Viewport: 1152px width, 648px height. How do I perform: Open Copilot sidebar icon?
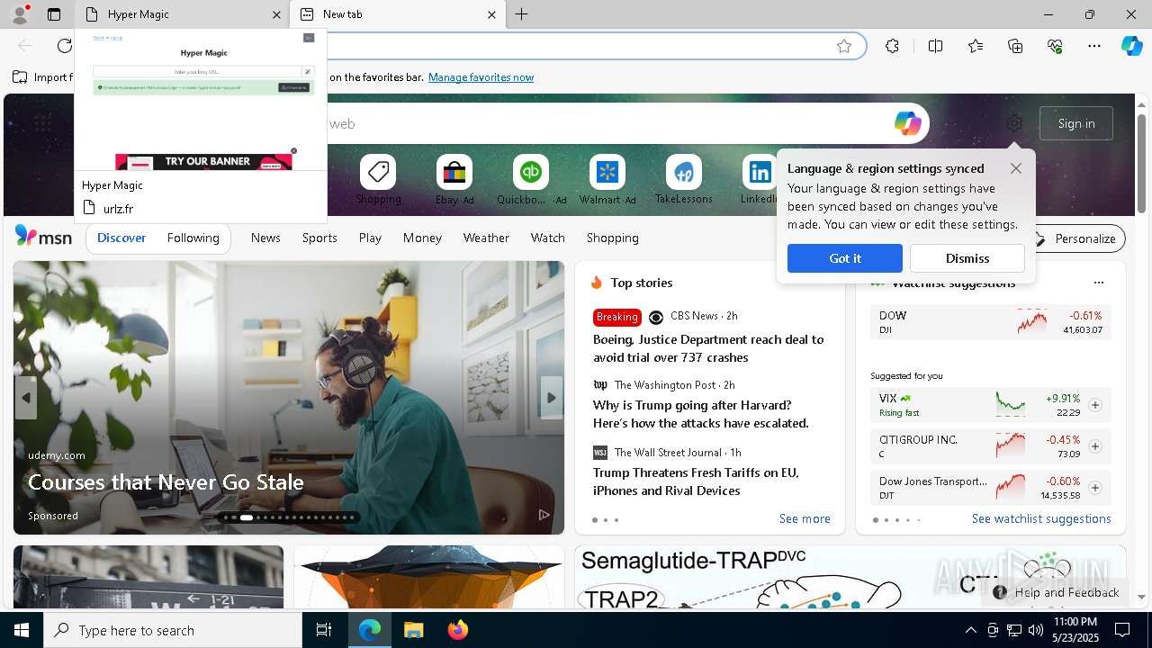point(1132,46)
